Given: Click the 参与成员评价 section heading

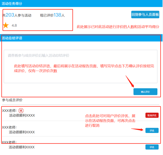Looking at the screenshot, I should pos(12,100).
